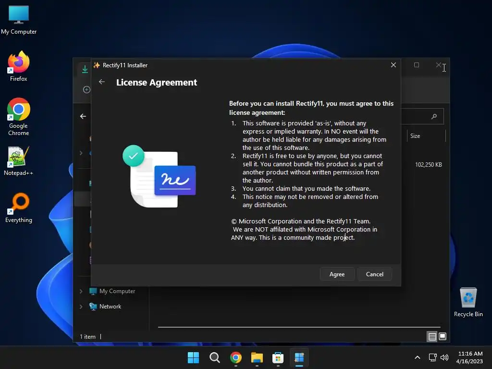Click the Downloads arrow icon in Explorer title bar
This screenshot has height=369, width=492.
85,69
